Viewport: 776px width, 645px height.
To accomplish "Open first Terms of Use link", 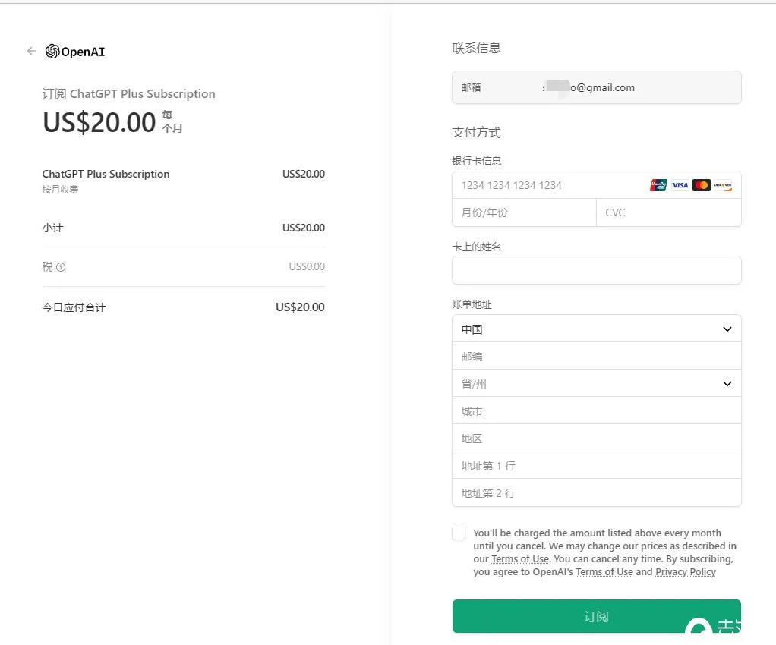I will click(x=520, y=559).
